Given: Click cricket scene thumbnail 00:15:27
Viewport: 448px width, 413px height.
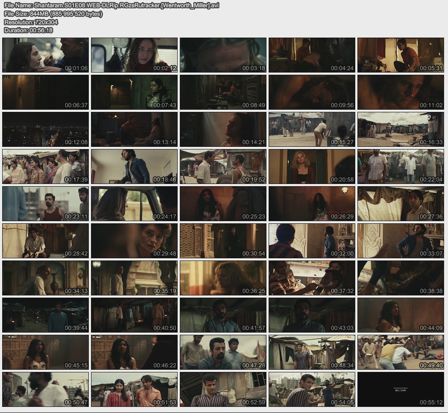Looking at the screenshot, I should (x=311, y=129).
